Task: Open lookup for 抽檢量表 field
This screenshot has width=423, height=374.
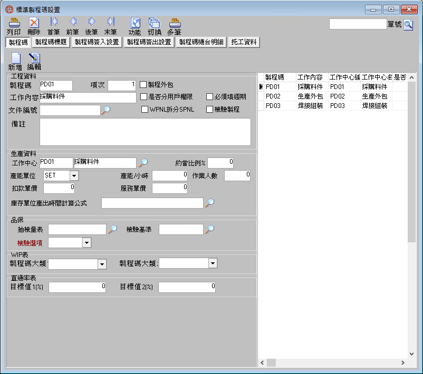Action: coord(112,229)
